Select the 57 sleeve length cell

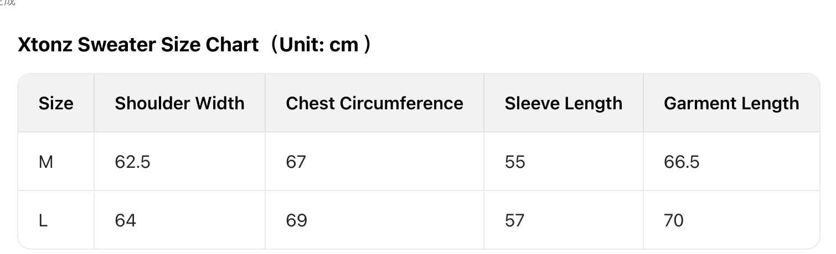click(x=514, y=220)
